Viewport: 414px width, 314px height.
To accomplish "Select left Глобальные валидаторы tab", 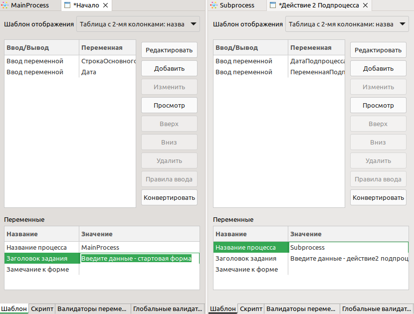I will click(168, 309).
